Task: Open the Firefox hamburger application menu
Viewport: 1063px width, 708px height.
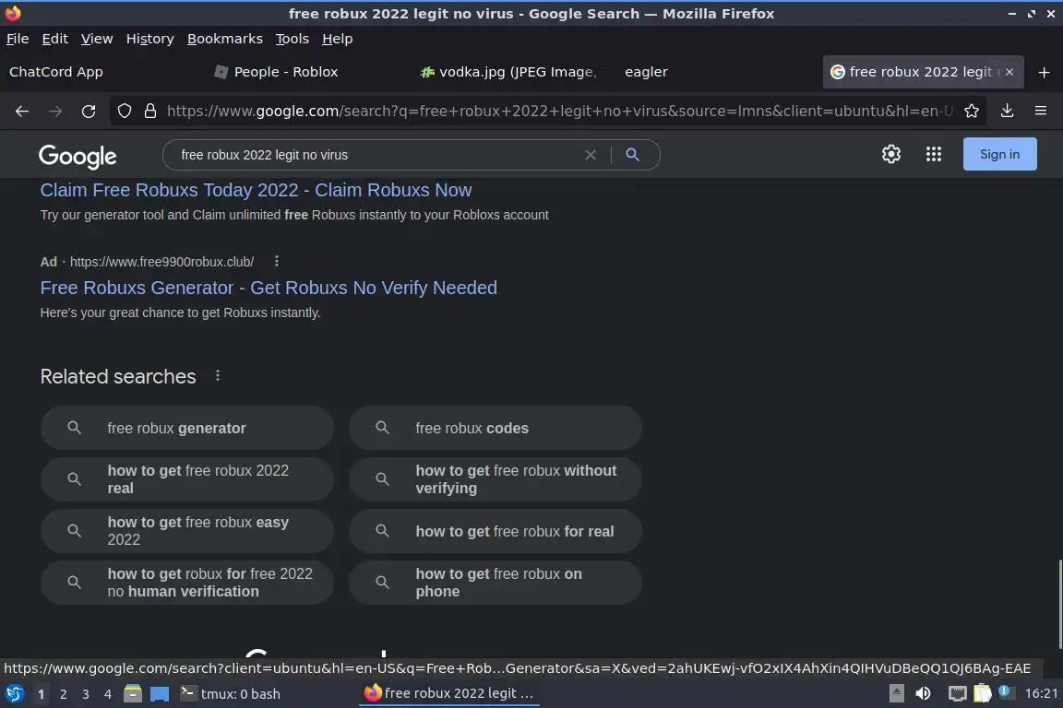Action: tap(1041, 111)
